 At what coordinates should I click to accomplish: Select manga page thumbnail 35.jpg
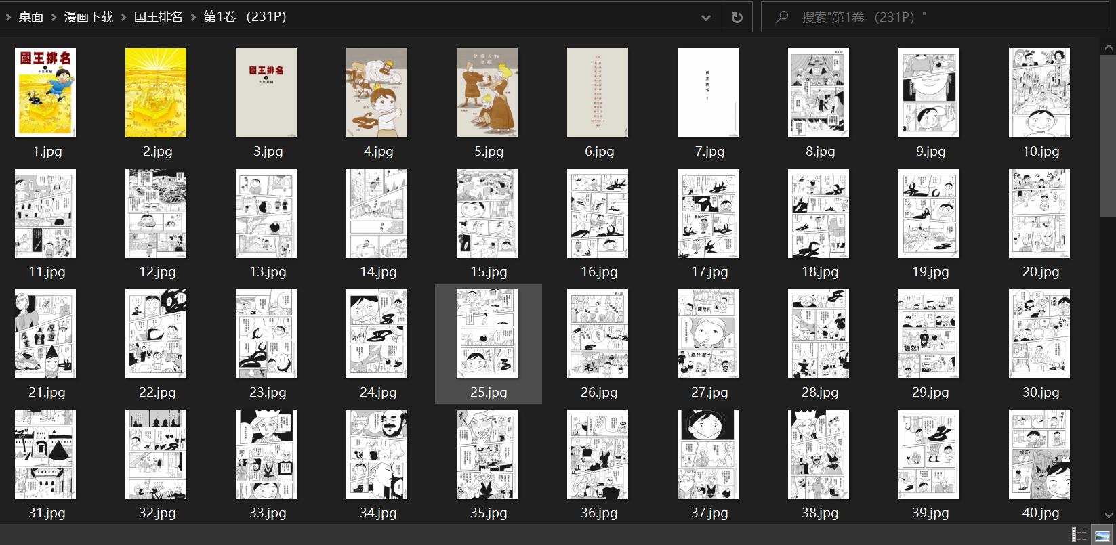488,454
